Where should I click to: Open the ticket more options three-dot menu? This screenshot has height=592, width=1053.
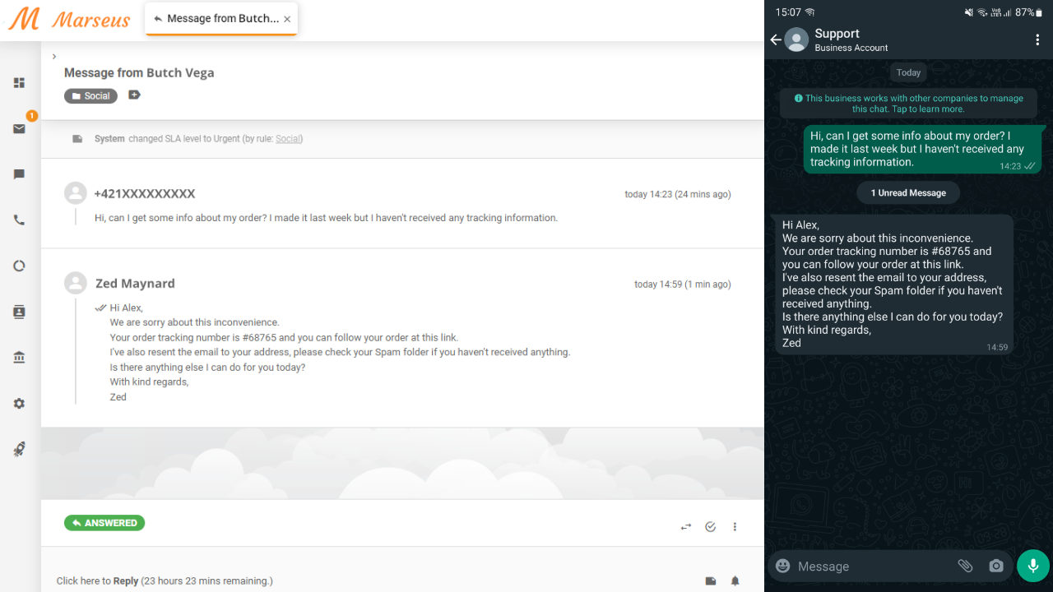pos(735,527)
